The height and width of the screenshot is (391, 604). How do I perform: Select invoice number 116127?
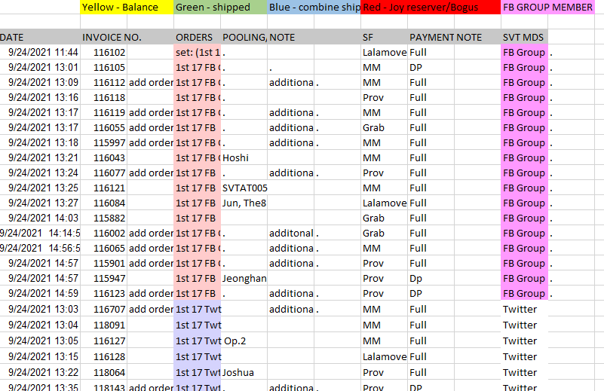103,341
